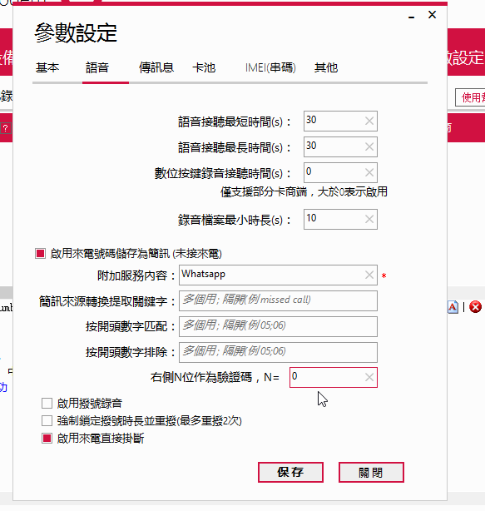
Task: Enable 強制鎖定撥號時長並重撥 checkbox
Action: click(x=47, y=421)
